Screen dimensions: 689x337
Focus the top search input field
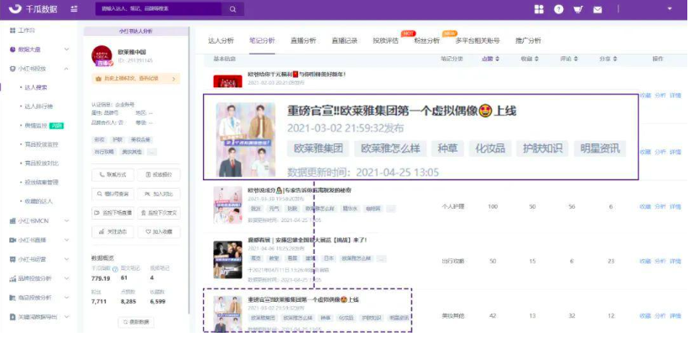[x=159, y=9]
